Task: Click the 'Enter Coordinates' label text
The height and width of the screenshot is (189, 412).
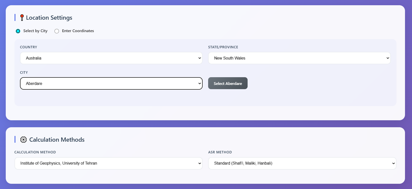Action: [78, 31]
